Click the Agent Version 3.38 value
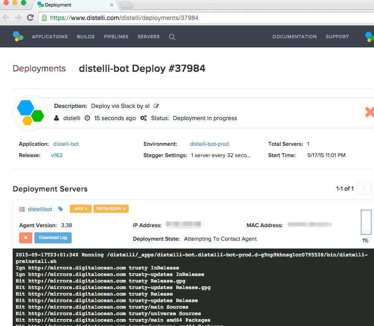Image resolution: width=374 pixels, height=326 pixels. 66,225
